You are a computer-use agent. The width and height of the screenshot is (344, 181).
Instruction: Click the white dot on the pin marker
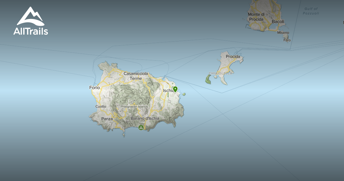click(x=176, y=88)
